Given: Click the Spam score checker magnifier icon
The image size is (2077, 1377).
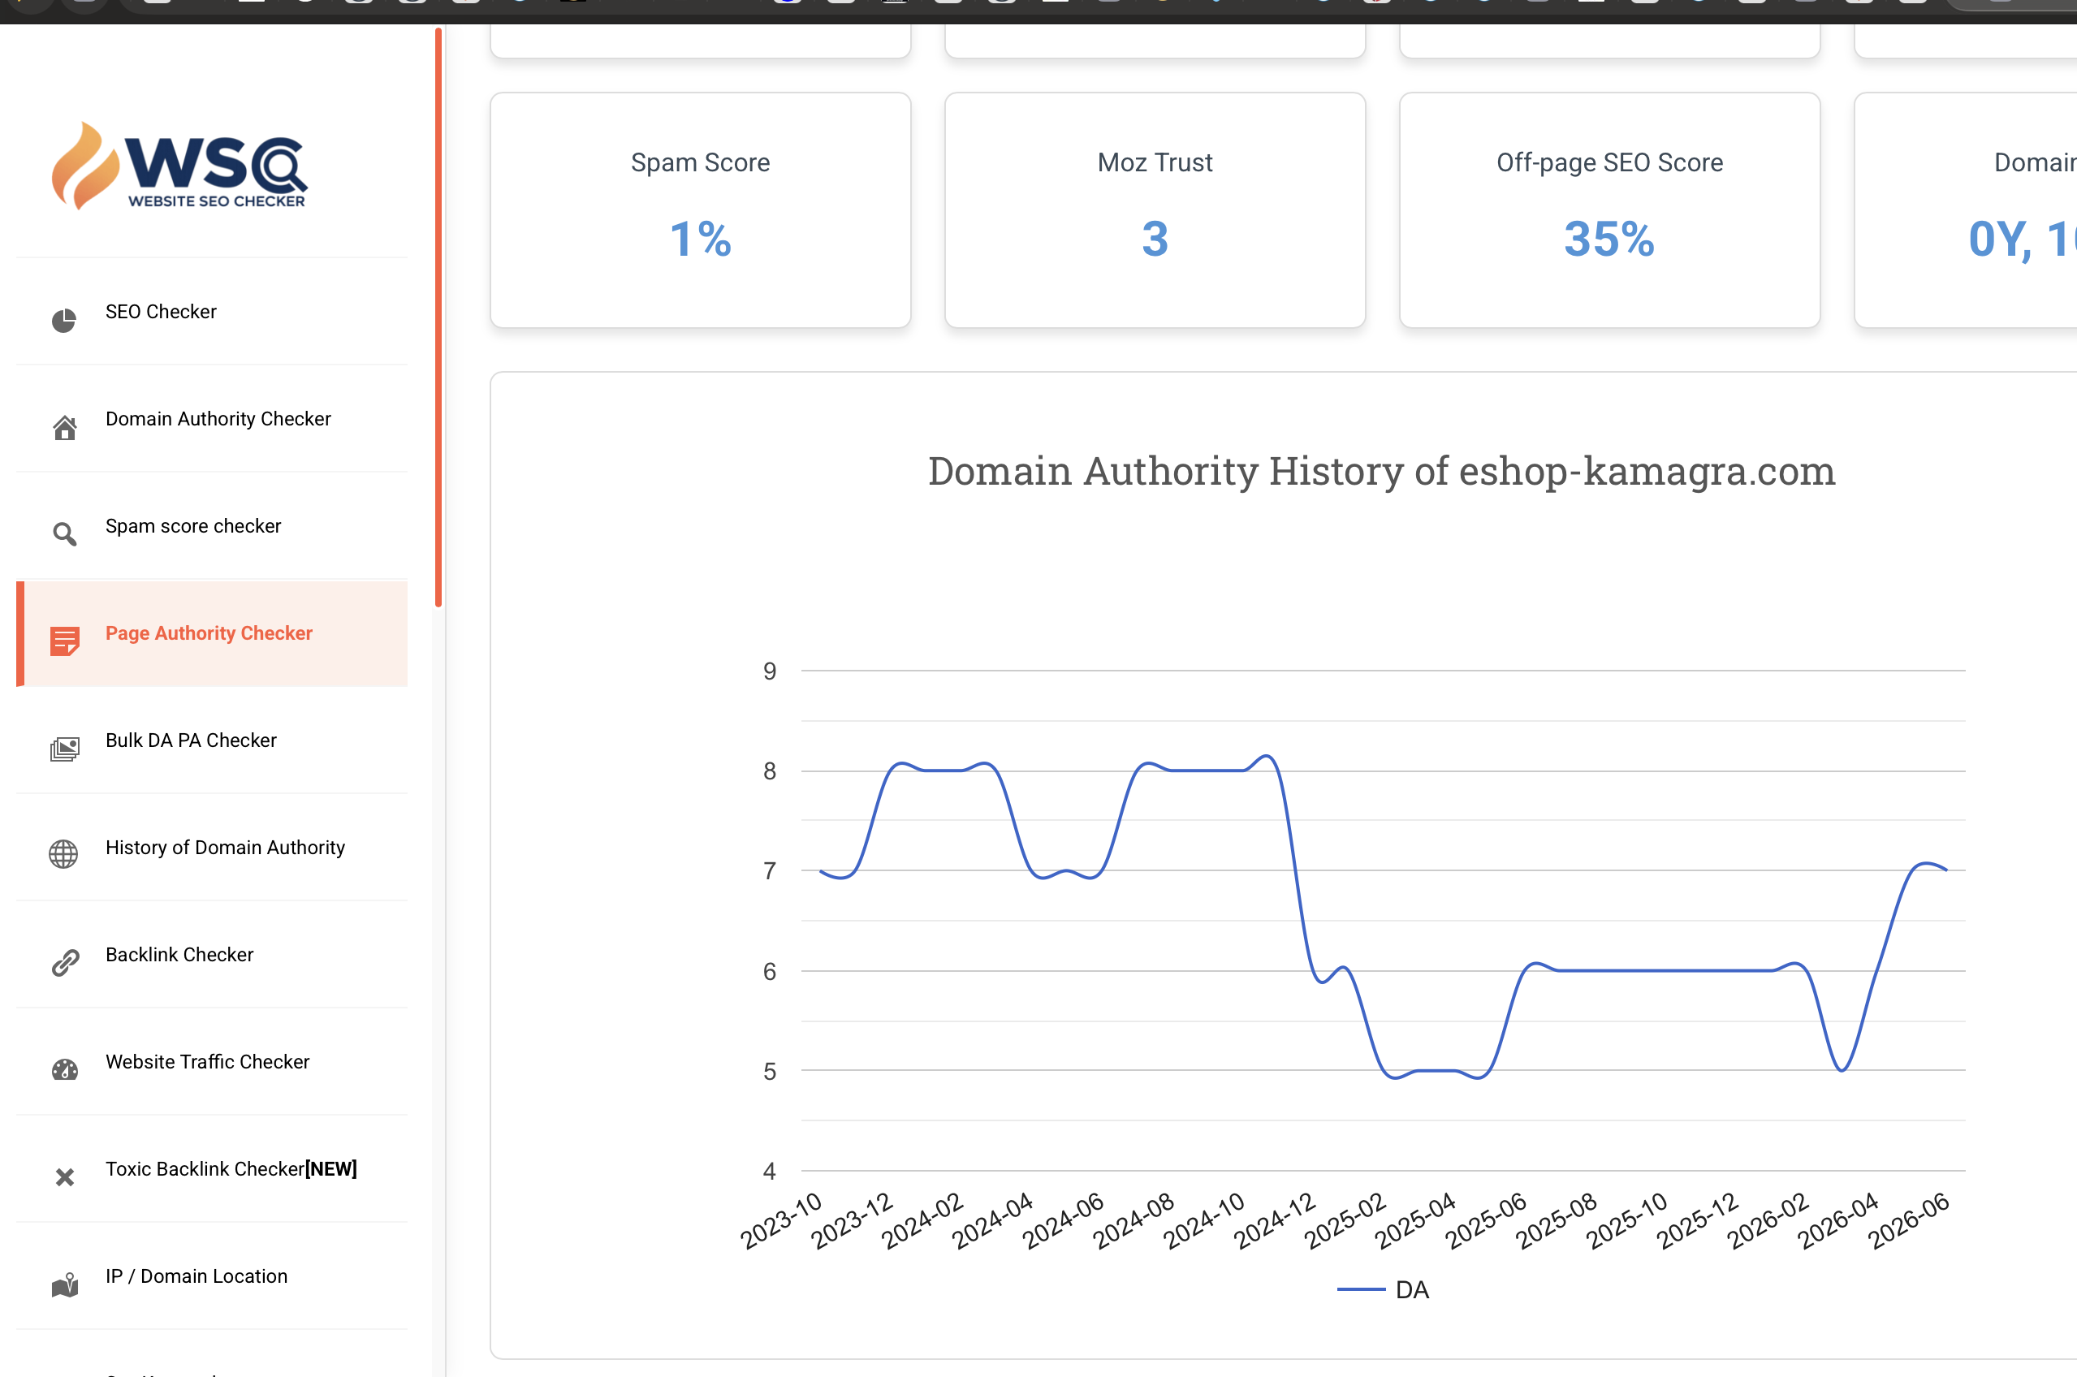Looking at the screenshot, I should 64,534.
